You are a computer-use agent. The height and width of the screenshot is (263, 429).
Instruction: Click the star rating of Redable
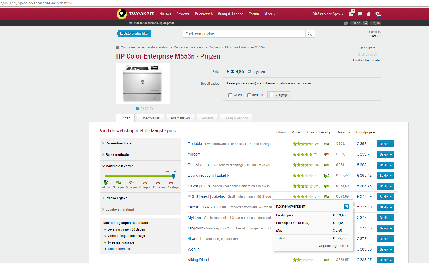[303, 144]
